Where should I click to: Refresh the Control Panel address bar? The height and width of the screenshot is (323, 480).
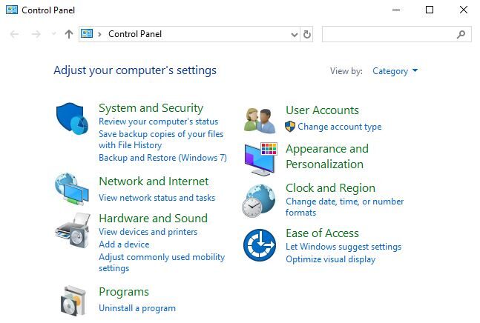click(x=308, y=34)
